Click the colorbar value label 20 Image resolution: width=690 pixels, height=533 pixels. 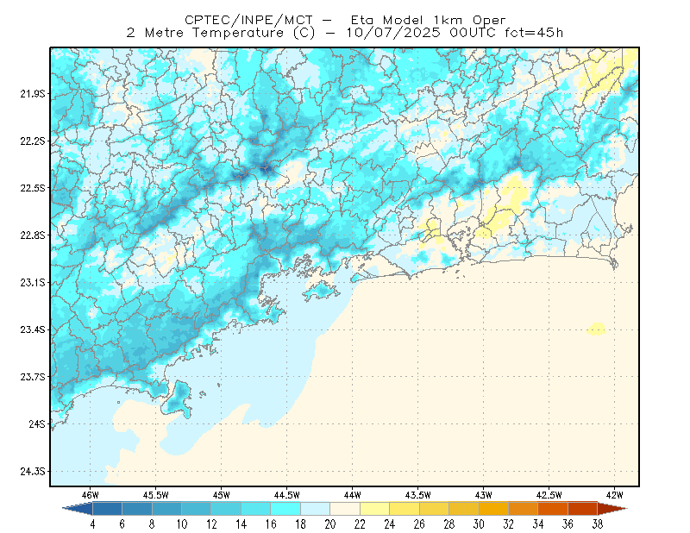[330, 524]
